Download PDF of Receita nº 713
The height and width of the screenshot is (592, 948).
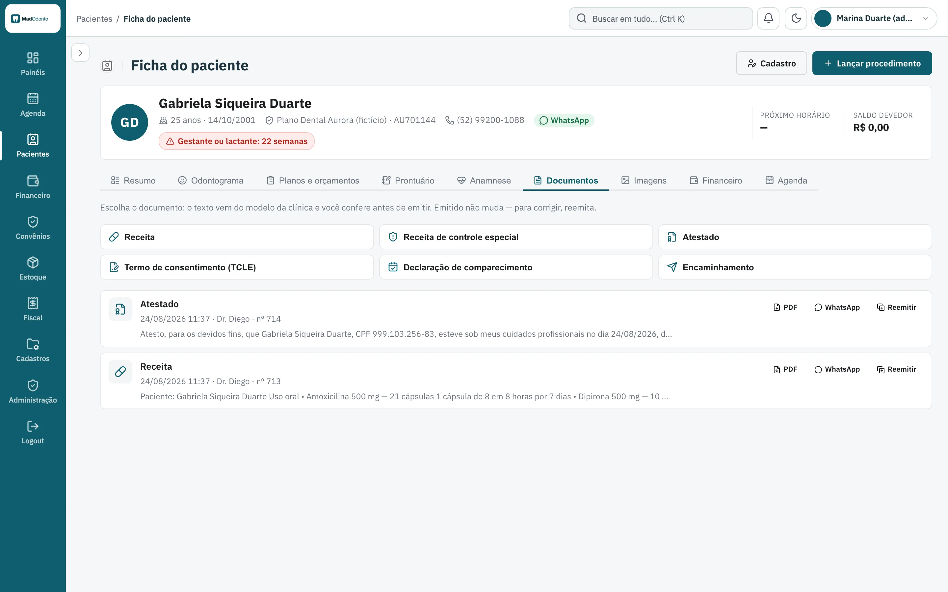click(785, 369)
